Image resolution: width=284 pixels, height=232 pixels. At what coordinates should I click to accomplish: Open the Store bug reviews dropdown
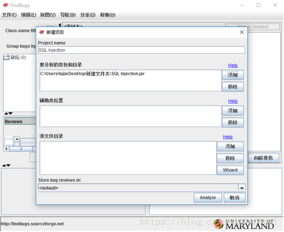click(x=242, y=188)
